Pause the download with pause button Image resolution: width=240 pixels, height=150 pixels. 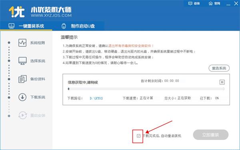[x=222, y=82]
